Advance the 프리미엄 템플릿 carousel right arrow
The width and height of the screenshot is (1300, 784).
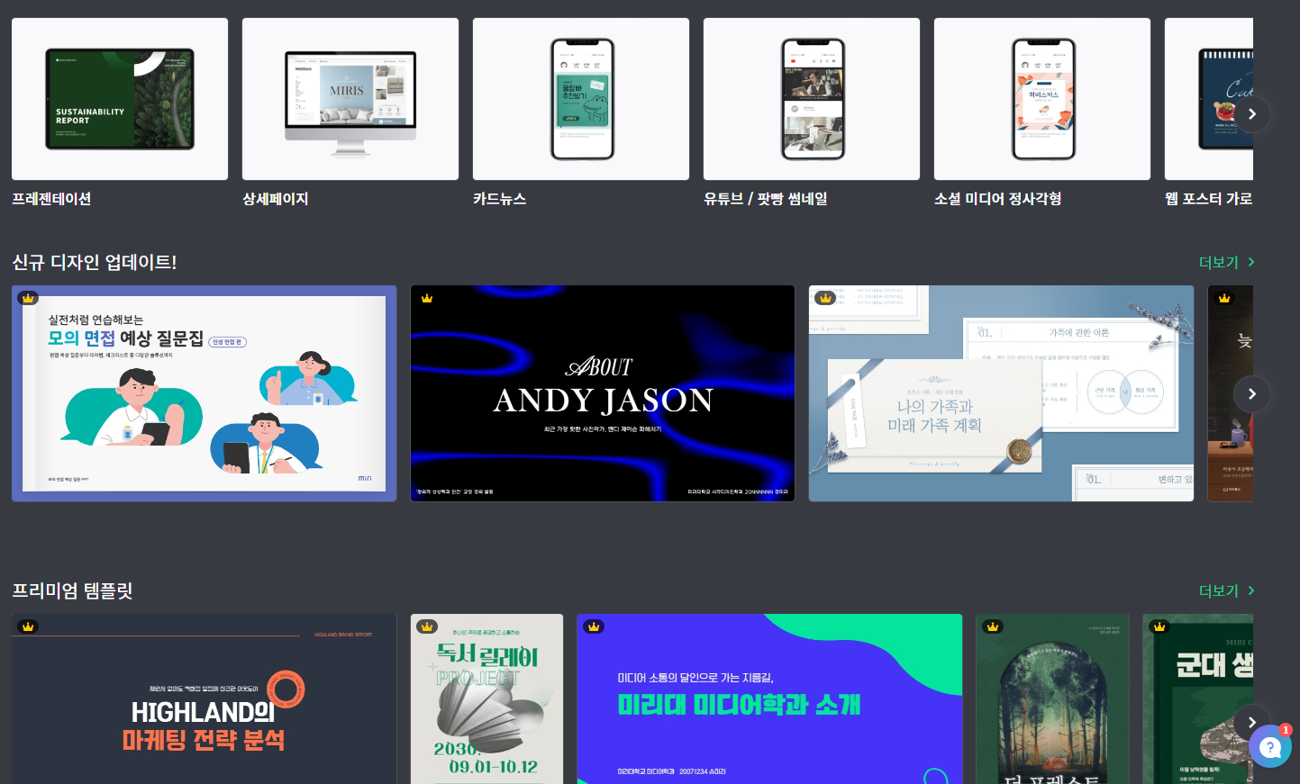[x=1252, y=723]
